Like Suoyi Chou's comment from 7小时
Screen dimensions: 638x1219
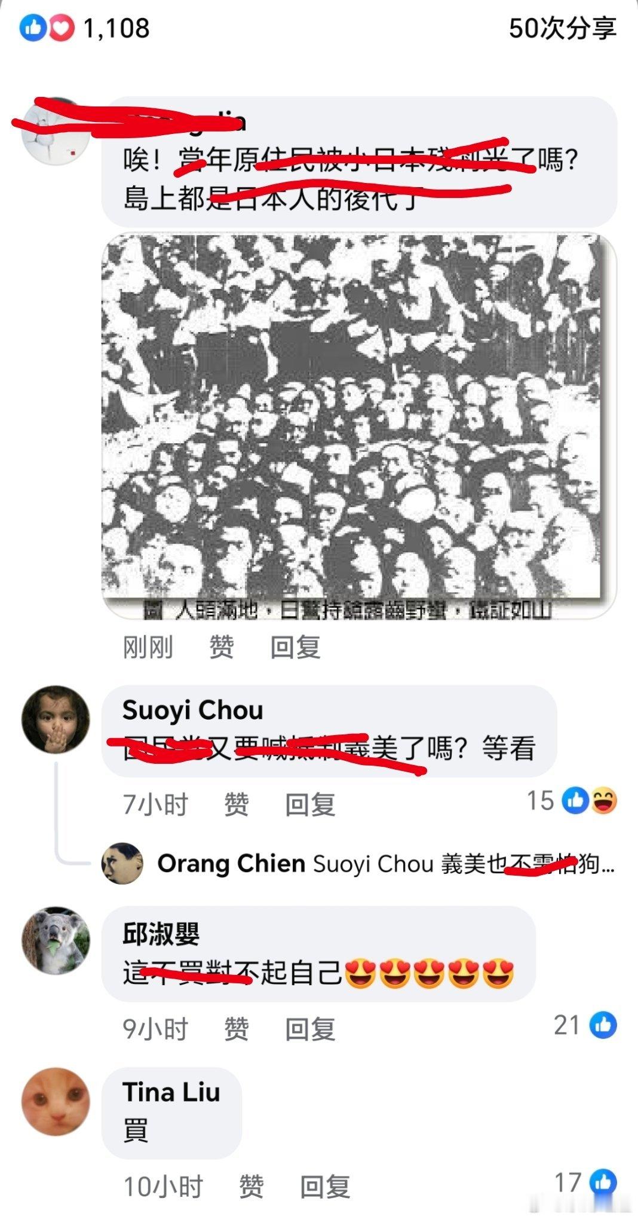click(x=236, y=804)
